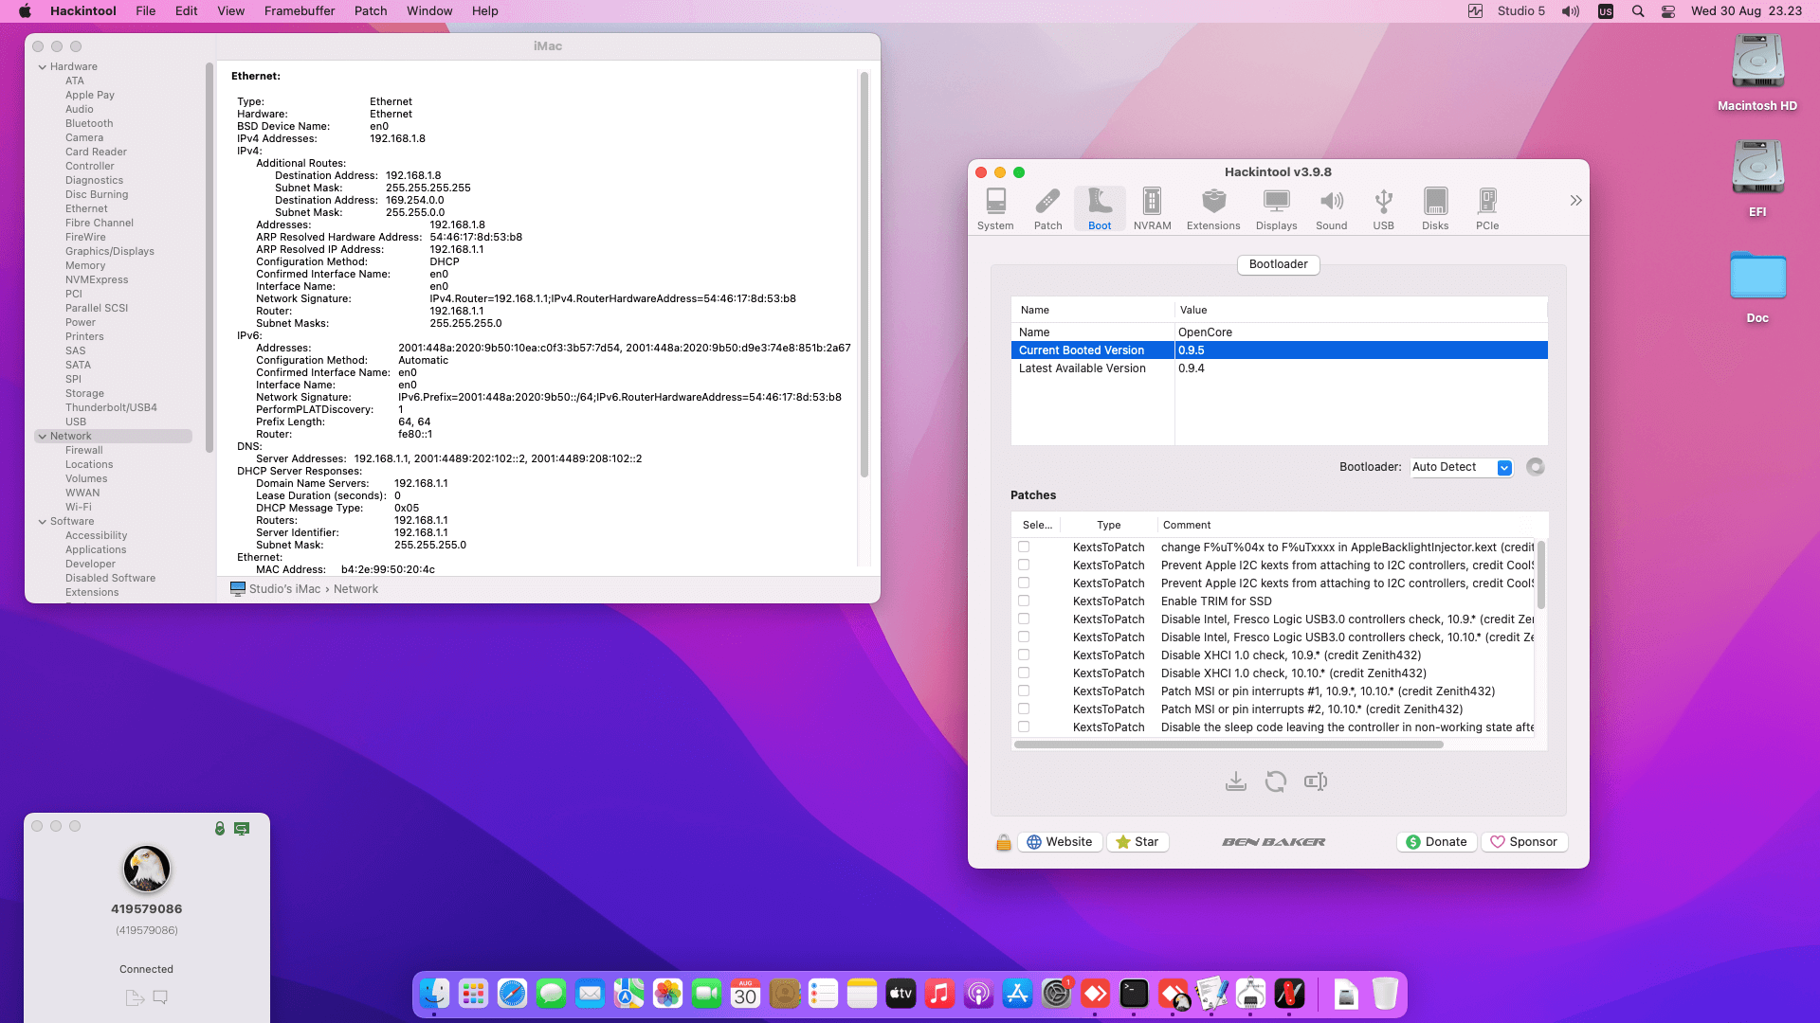Open the Window menu
Image resolution: width=1820 pixels, height=1023 pixels.
(429, 11)
